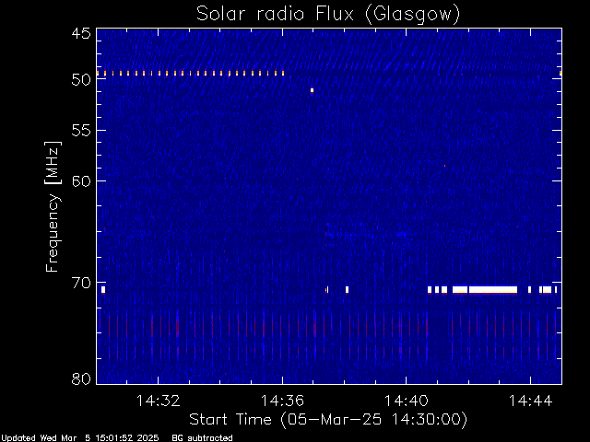
Task: Click the 'Updated Wed Mar 5 15:01:52 2025' timestamp
Action: 80,438
